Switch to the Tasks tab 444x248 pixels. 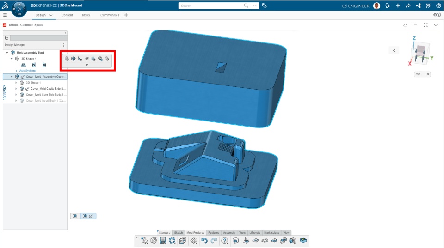[x=86, y=15]
